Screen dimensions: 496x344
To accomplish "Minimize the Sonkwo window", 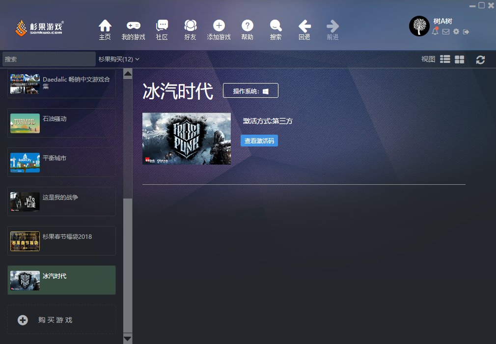I will point(472,6).
